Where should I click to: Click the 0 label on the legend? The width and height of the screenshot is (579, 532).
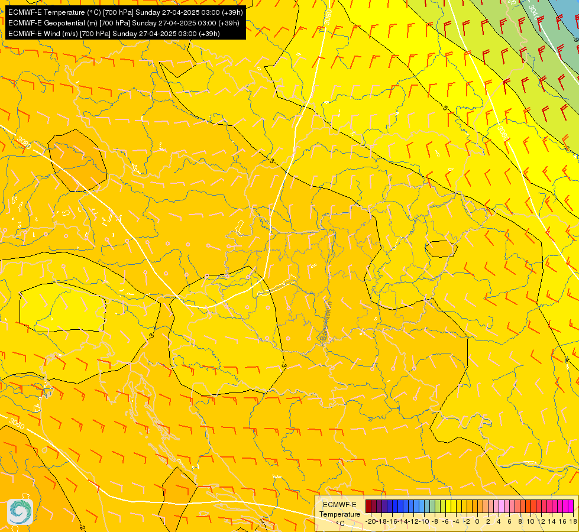(477, 521)
